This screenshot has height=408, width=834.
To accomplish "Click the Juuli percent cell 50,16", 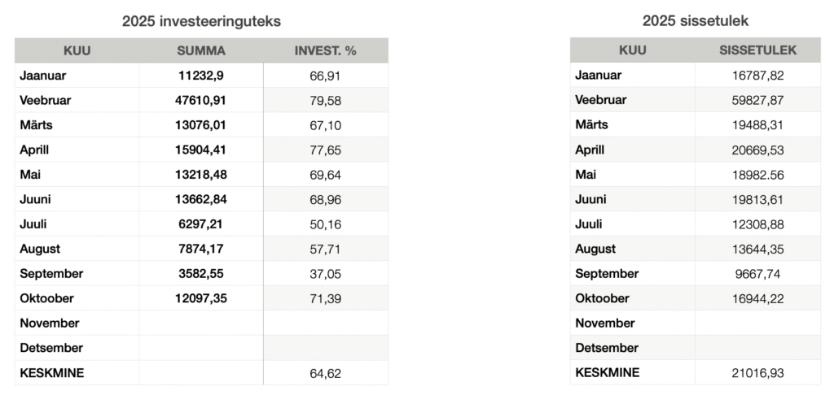I will coord(326,224).
